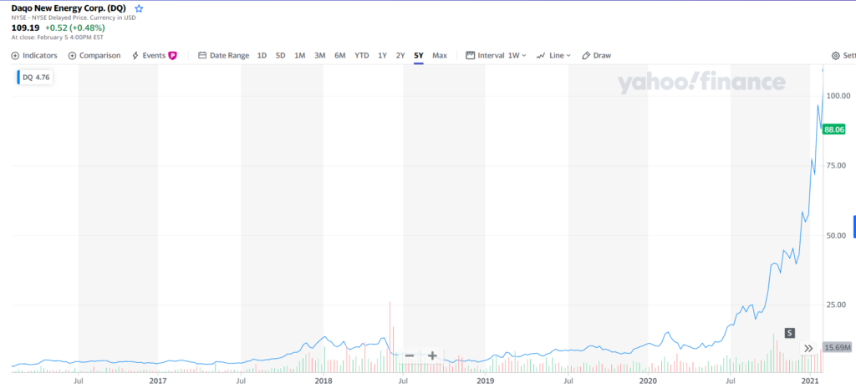Click the 2021 axis label

(x=810, y=380)
